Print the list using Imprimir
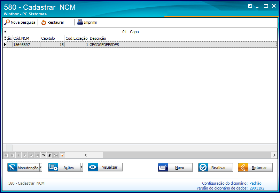The height and width of the screenshot is (193, 280). pyautogui.click(x=87, y=22)
